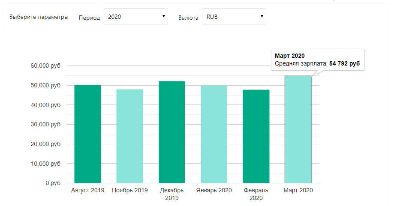Click the Август 2019 x-axis label
The width and height of the screenshot is (394, 206).
[x=87, y=190]
